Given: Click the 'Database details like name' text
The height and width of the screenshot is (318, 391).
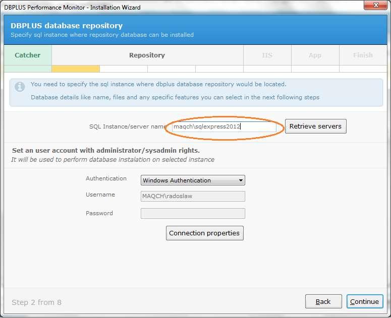Looking at the screenshot, I should click(x=175, y=97).
